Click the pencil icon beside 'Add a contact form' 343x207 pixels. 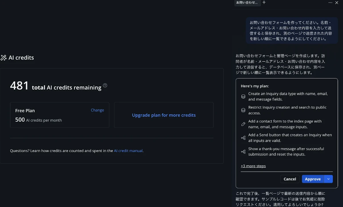point(243,124)
